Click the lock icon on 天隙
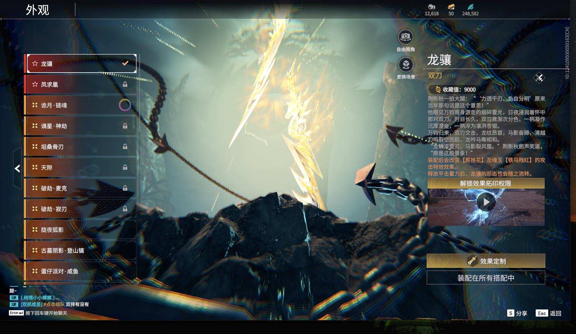This screenshot has width=576, height=334. [125, 167]
